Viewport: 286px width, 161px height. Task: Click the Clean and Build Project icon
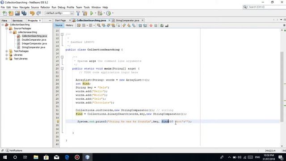coord(85,13)
